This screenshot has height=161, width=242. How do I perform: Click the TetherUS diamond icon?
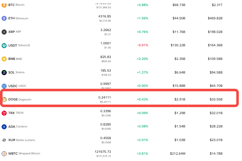click(x=4, y=45)
